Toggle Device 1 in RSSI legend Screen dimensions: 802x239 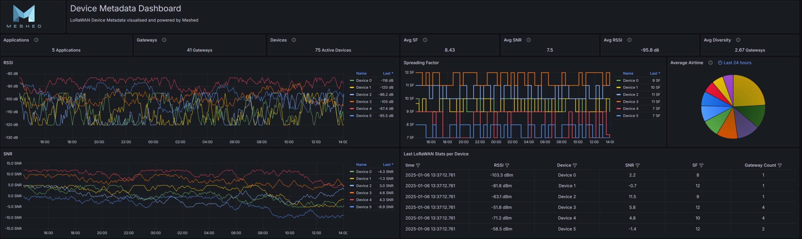[363, 87]
